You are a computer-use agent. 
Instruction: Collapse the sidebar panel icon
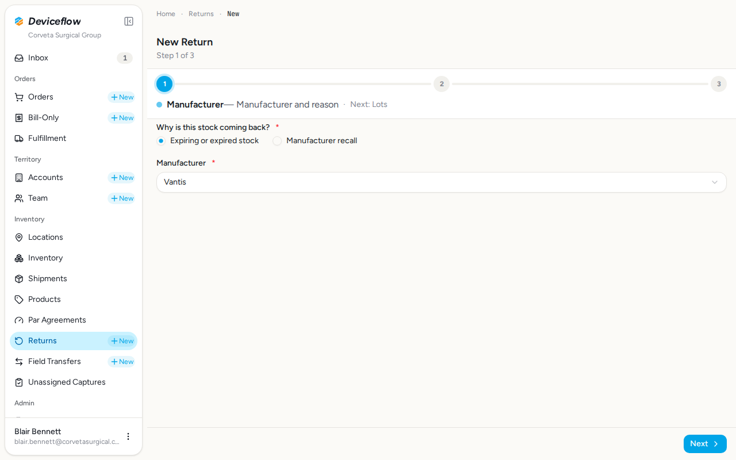click(x=129, y=21)
